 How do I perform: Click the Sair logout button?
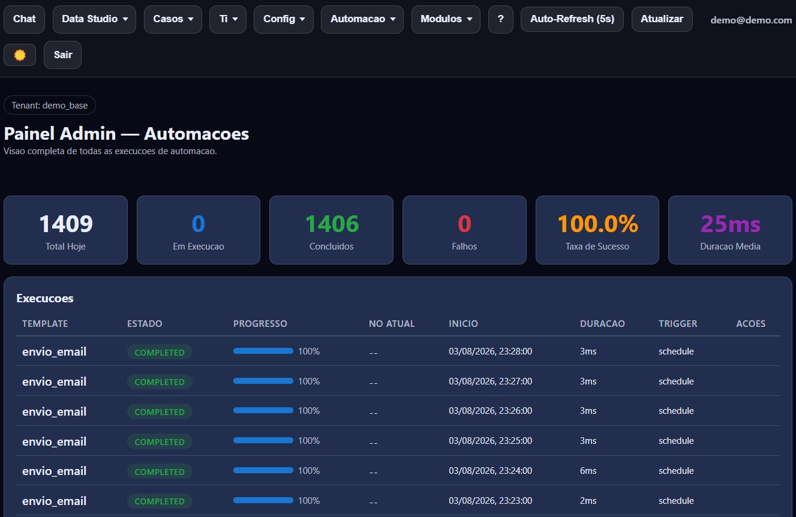(x=62, y=55)
